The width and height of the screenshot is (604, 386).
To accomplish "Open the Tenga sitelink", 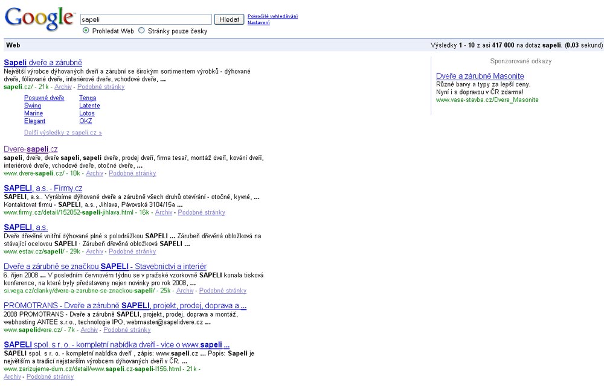I will 88,98.
